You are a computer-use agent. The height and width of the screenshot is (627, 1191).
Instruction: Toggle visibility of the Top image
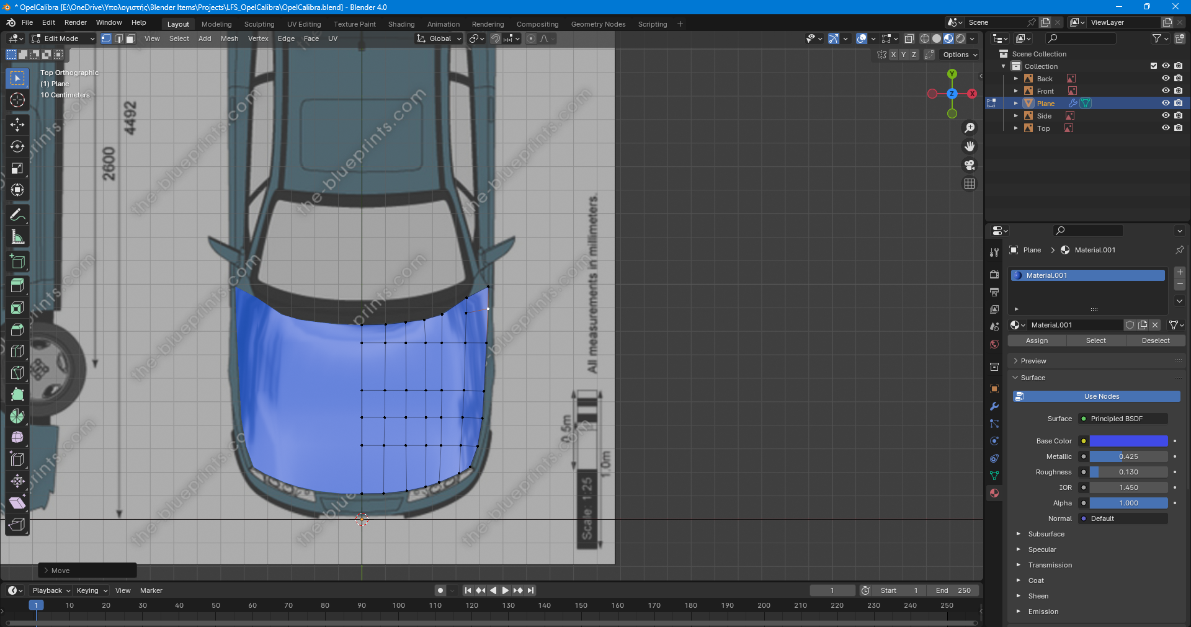(1166, 128)
